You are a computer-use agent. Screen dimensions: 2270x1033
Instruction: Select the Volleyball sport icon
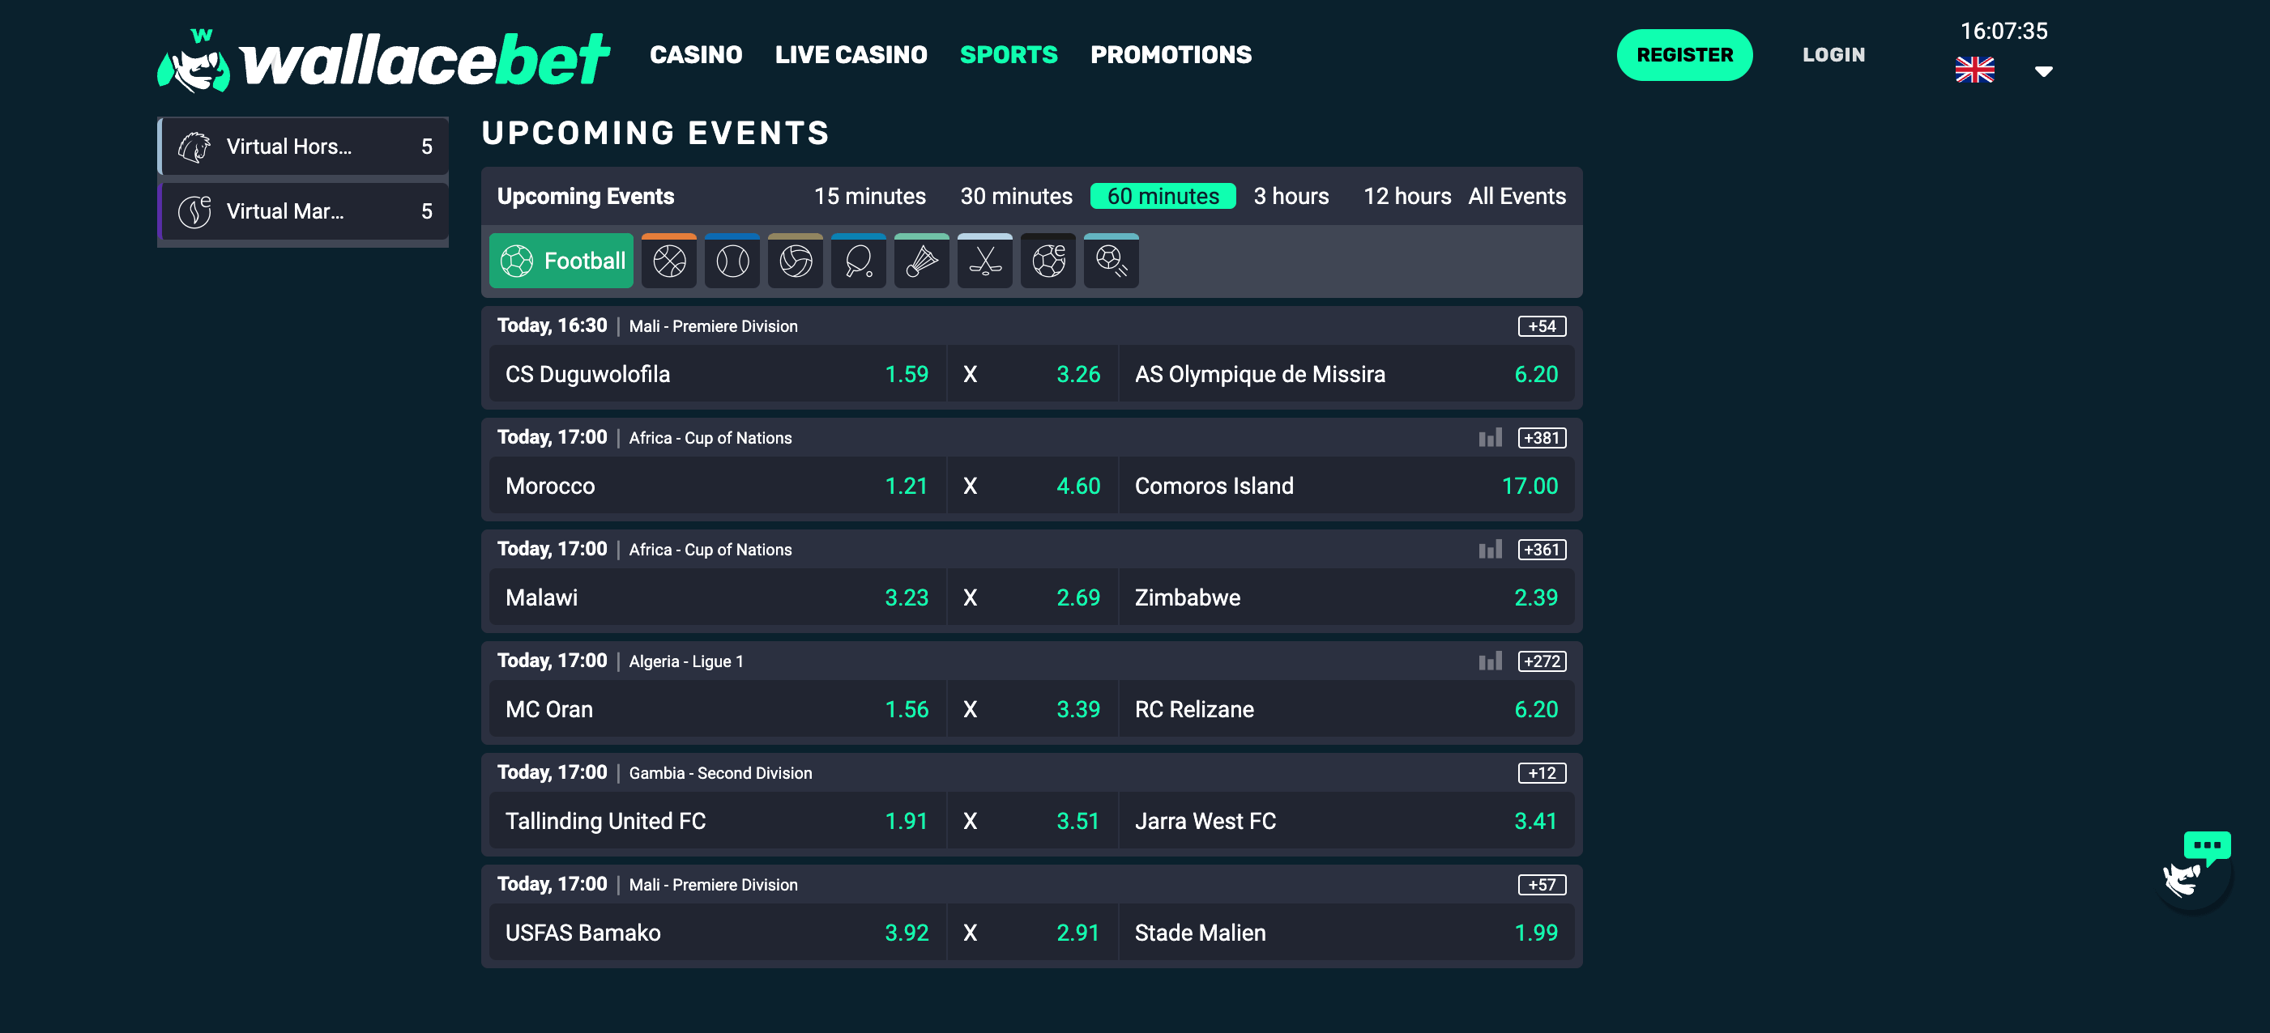click(x=796, y=261)
